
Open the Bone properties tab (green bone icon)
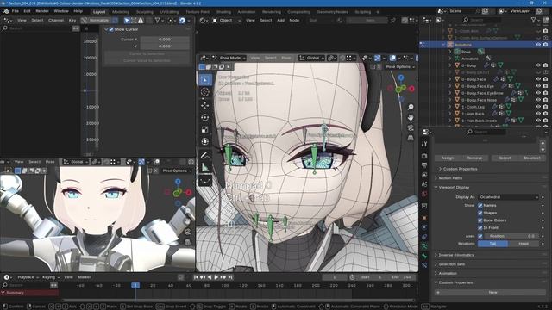[x=424, y=257]
